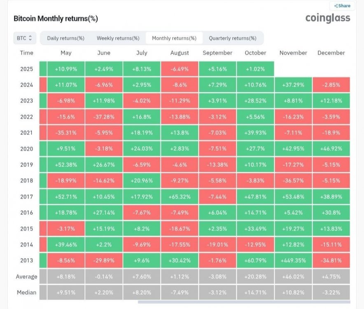
Task: Select the Median row label
Action: tap(27, 293)
